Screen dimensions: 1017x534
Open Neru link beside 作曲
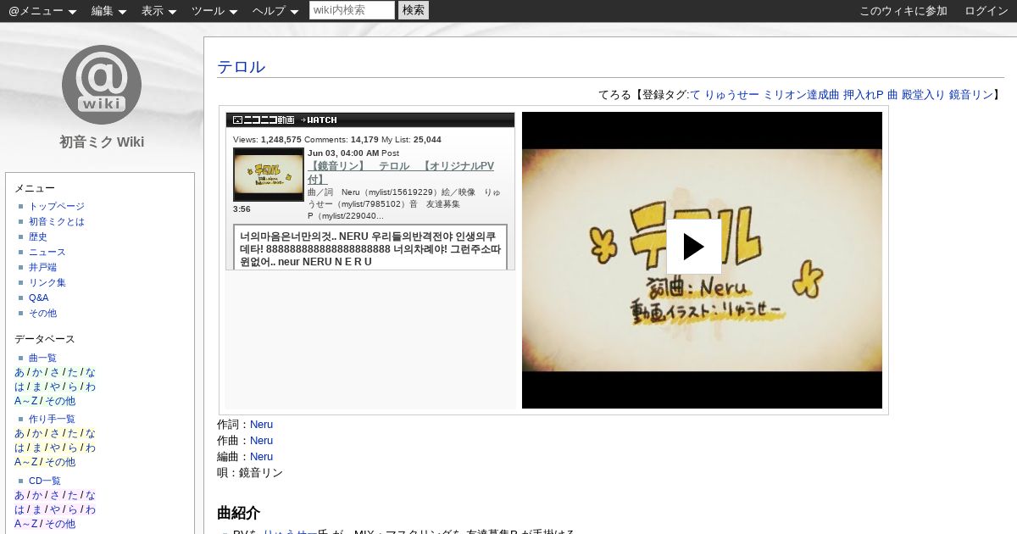(261, 441)
